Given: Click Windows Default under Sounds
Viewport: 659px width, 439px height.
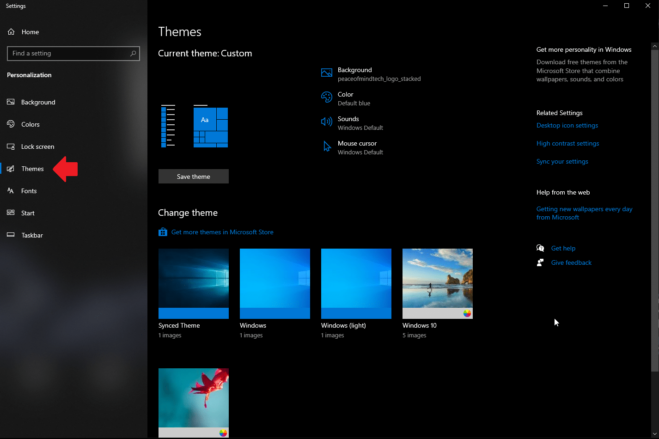Looking at the screenshot, I should 360,128.
